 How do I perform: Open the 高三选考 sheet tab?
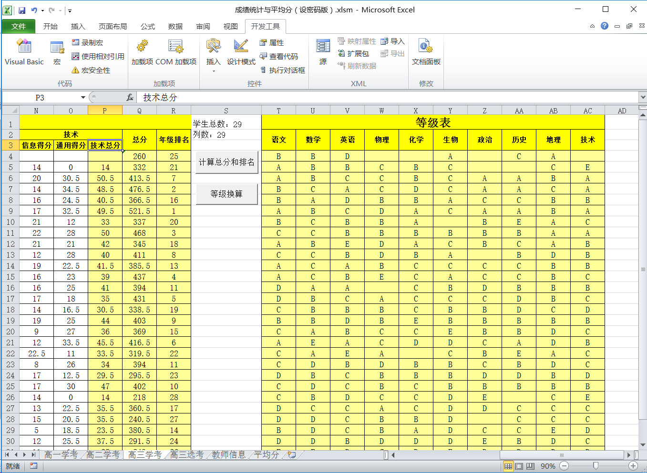187,455
